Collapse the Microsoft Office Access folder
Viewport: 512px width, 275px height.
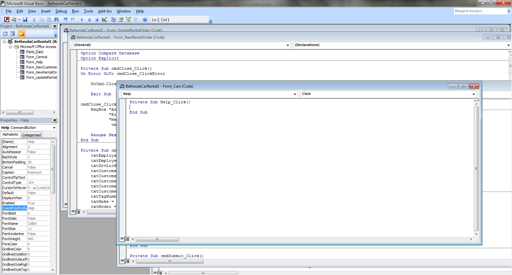10,47
